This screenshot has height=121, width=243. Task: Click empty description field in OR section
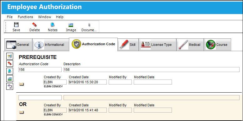tap(152, 98)
